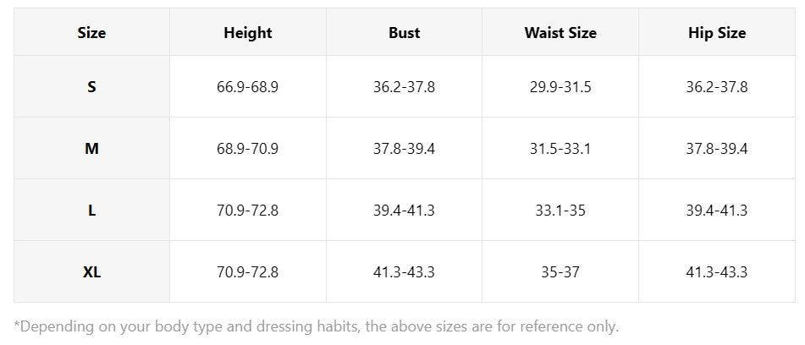The height and width of the screenshot is (345, 805).
Task: Click the Bust column header
Action: pos(404,32)
